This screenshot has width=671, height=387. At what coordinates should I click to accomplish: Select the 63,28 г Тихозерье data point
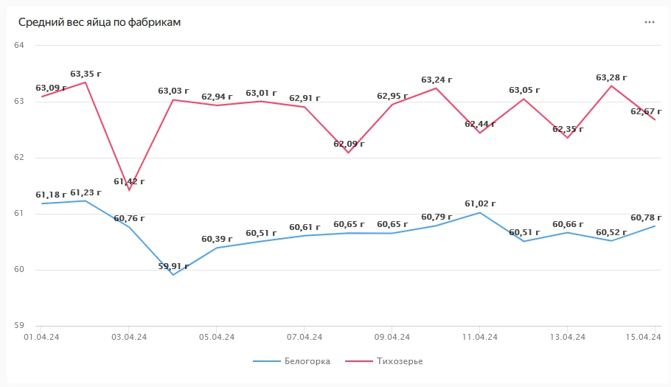611,86
